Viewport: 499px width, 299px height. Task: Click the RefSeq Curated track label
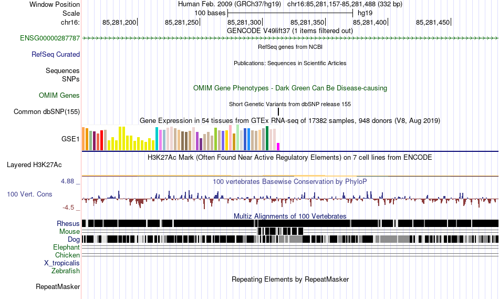[56, 55]
